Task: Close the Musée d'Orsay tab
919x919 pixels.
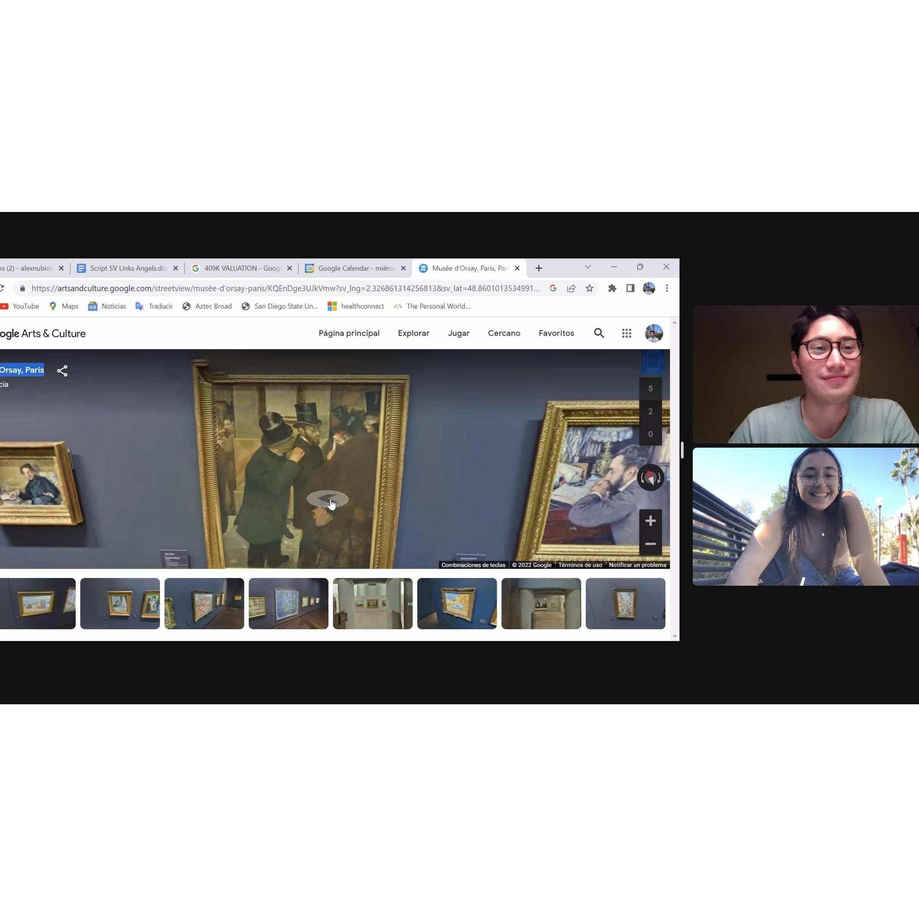Action: coord(517,268)
